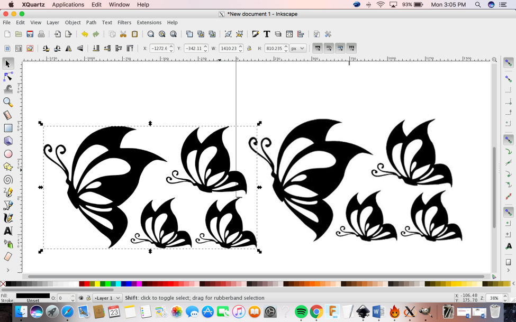Select the Calligraphy tool
The image size is (516, 322).
[x=8, y=218]
